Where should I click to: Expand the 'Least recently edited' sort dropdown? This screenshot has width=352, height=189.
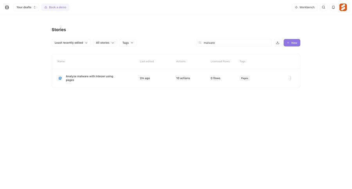71,43
